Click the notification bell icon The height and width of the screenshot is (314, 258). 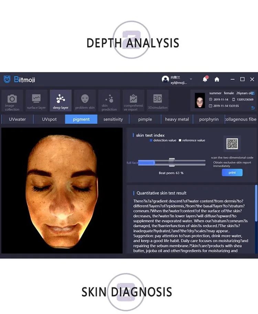(205, 79)
